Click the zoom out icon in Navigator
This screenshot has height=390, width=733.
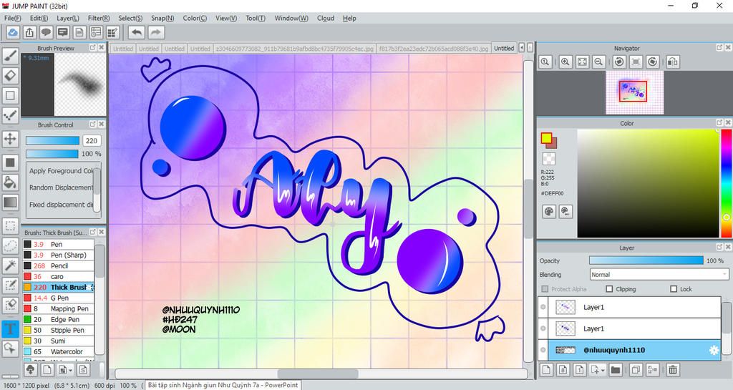point(598,62)
